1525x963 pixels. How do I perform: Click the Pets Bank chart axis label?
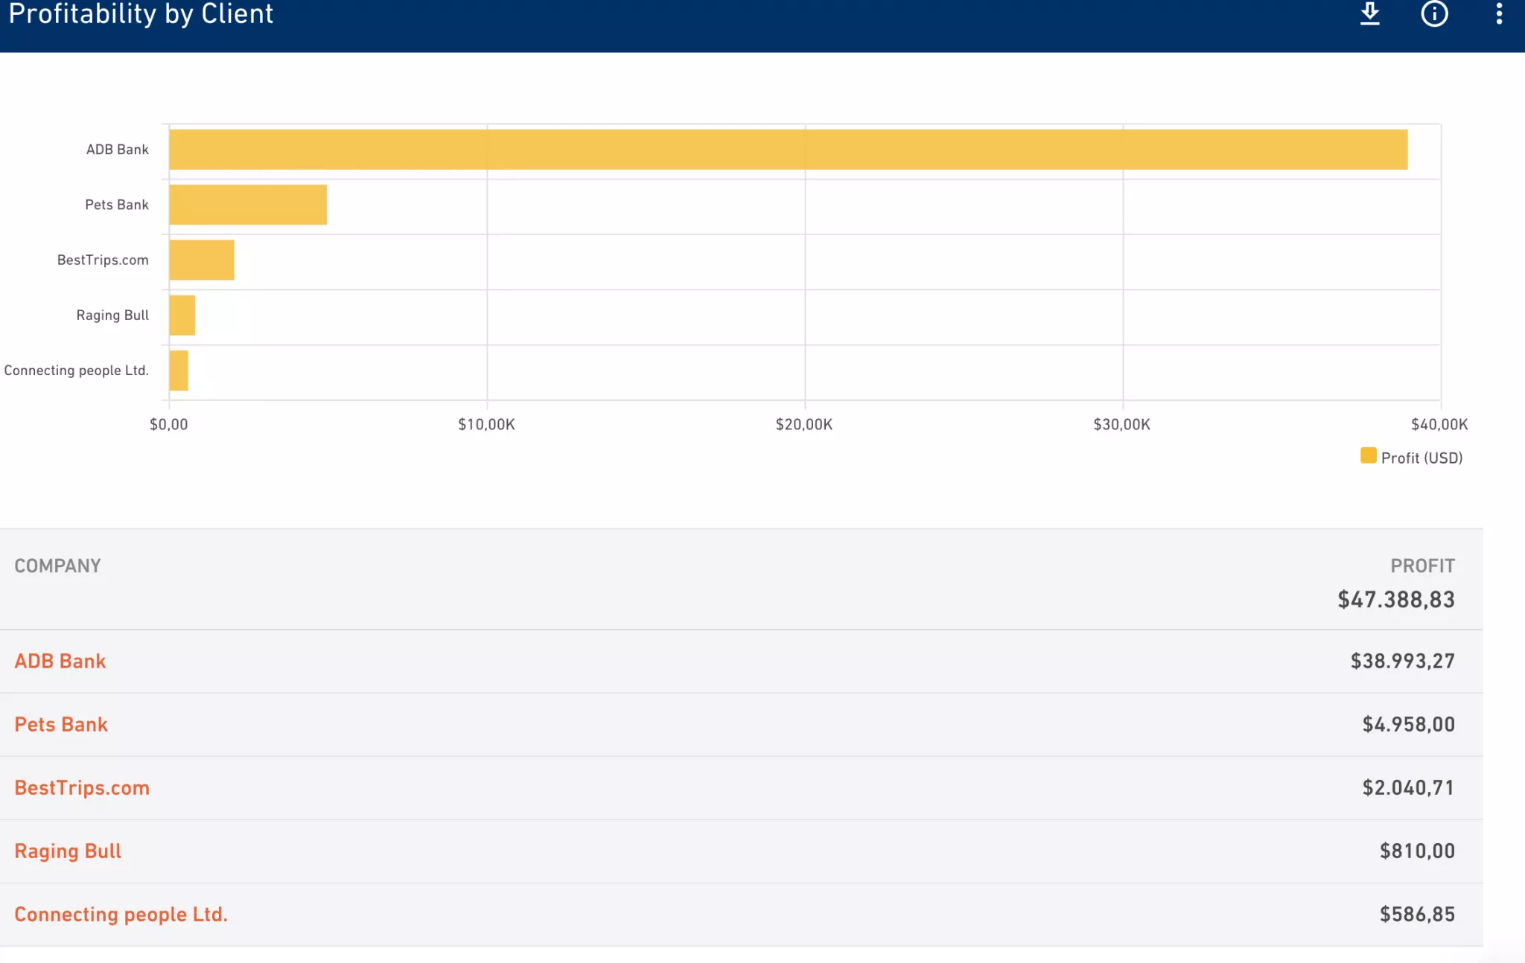[x=117, y=205]
